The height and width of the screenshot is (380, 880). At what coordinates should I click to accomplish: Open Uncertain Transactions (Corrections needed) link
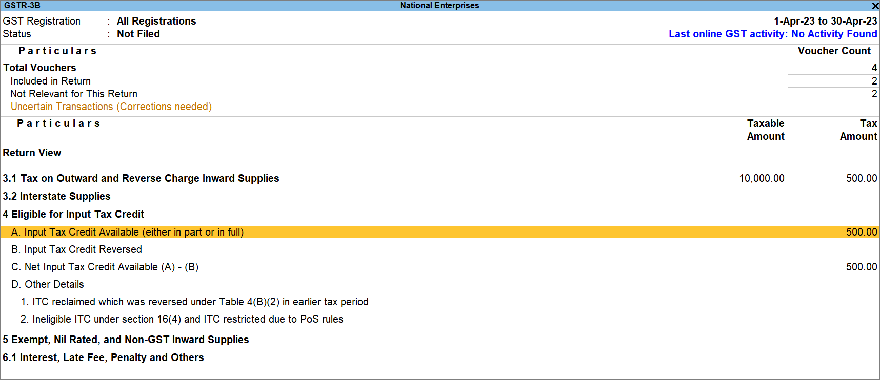[111, 107]
